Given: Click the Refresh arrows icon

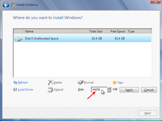Looking at the screenshot, I should (x=15, y=82).
